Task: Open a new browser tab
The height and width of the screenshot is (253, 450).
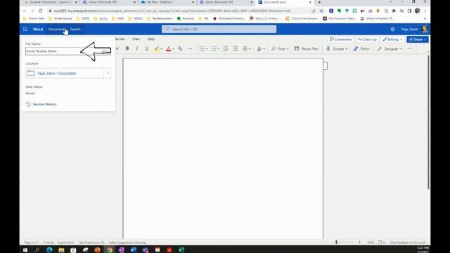Action: coord(319,2)
